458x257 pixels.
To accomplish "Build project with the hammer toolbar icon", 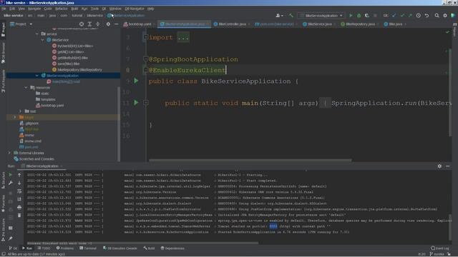I will point(291,16).
